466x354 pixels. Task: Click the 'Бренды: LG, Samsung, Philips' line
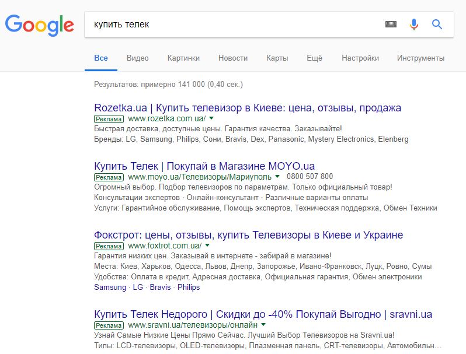pos(251,139)
